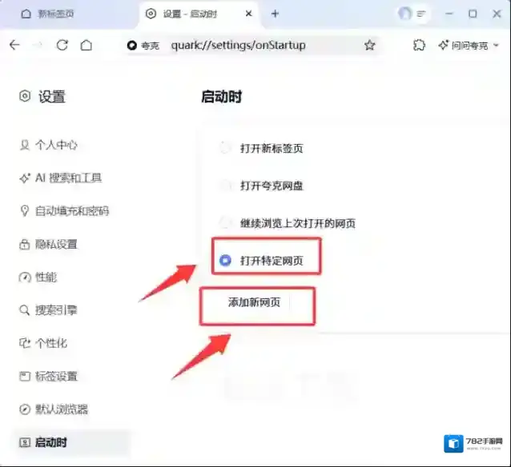Click the profile avatar in the title bar

pyautogui.click(x=405, y=14)
